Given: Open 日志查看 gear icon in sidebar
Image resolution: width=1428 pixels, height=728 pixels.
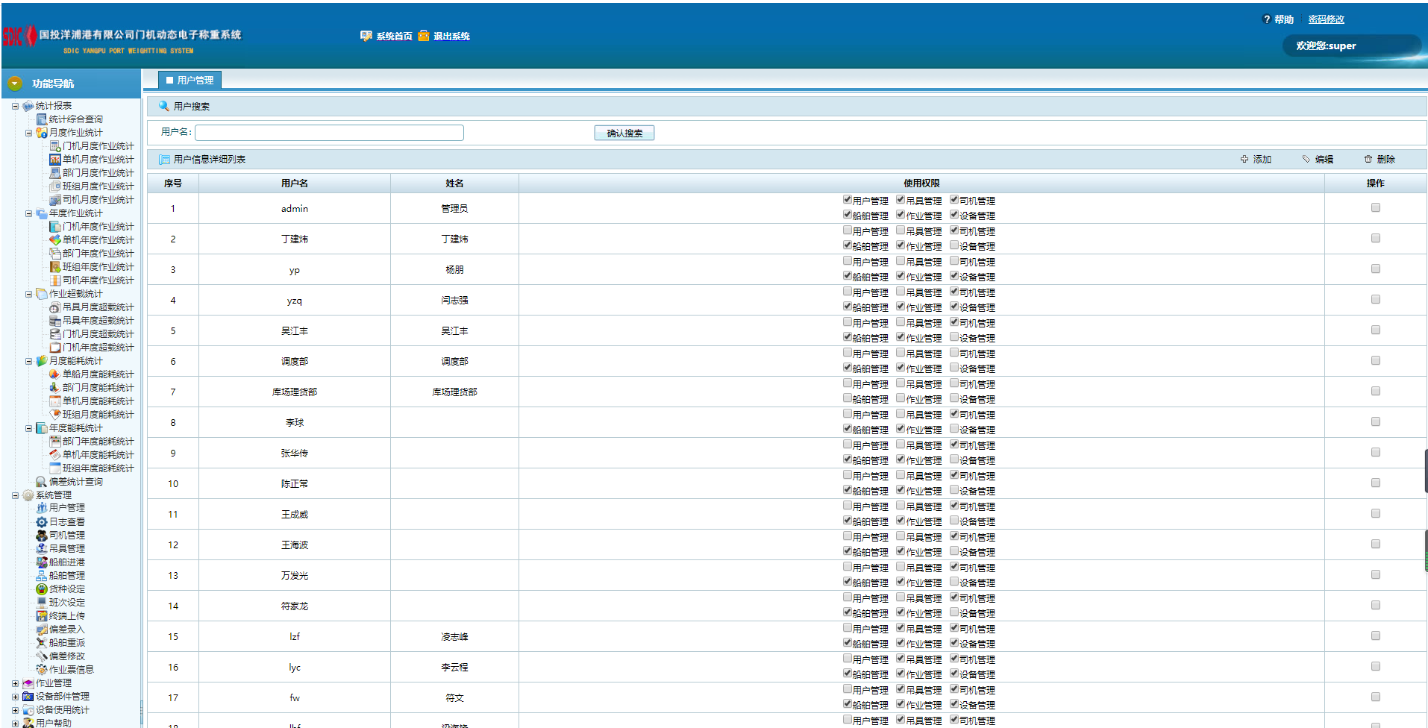Looking at the screenshot, I should pyautogui.click(x=42, y=522).
